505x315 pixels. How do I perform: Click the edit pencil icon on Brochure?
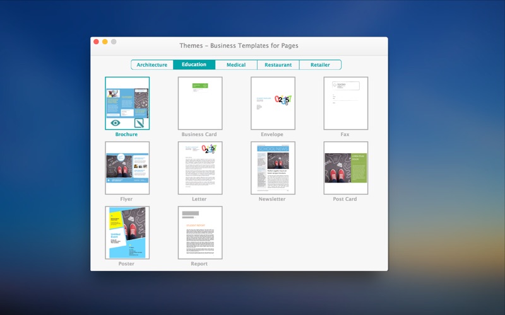pyautogui.click(x=139, y=123)
